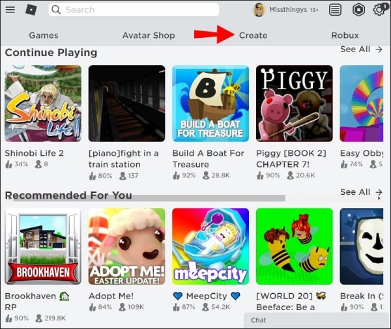Screen dimensions: 391x329
Task: Click See All for Recommended For You
Action: tap(355, 192)
